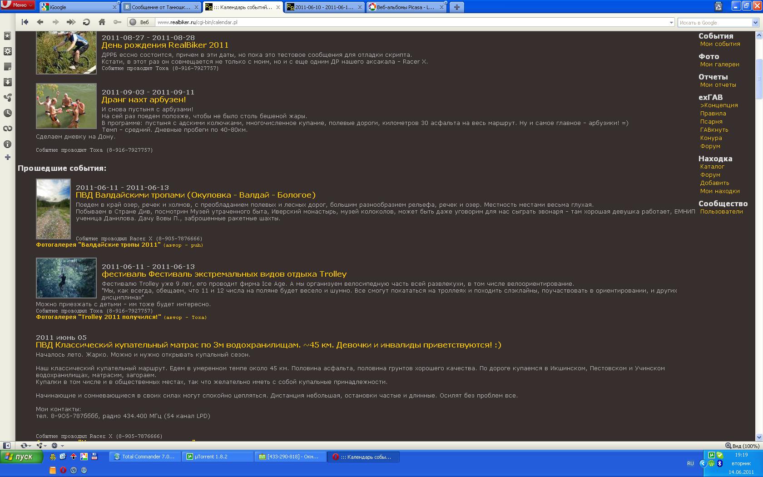Click the Fast Forward navigation icon
763x477 pixels.
71,22
